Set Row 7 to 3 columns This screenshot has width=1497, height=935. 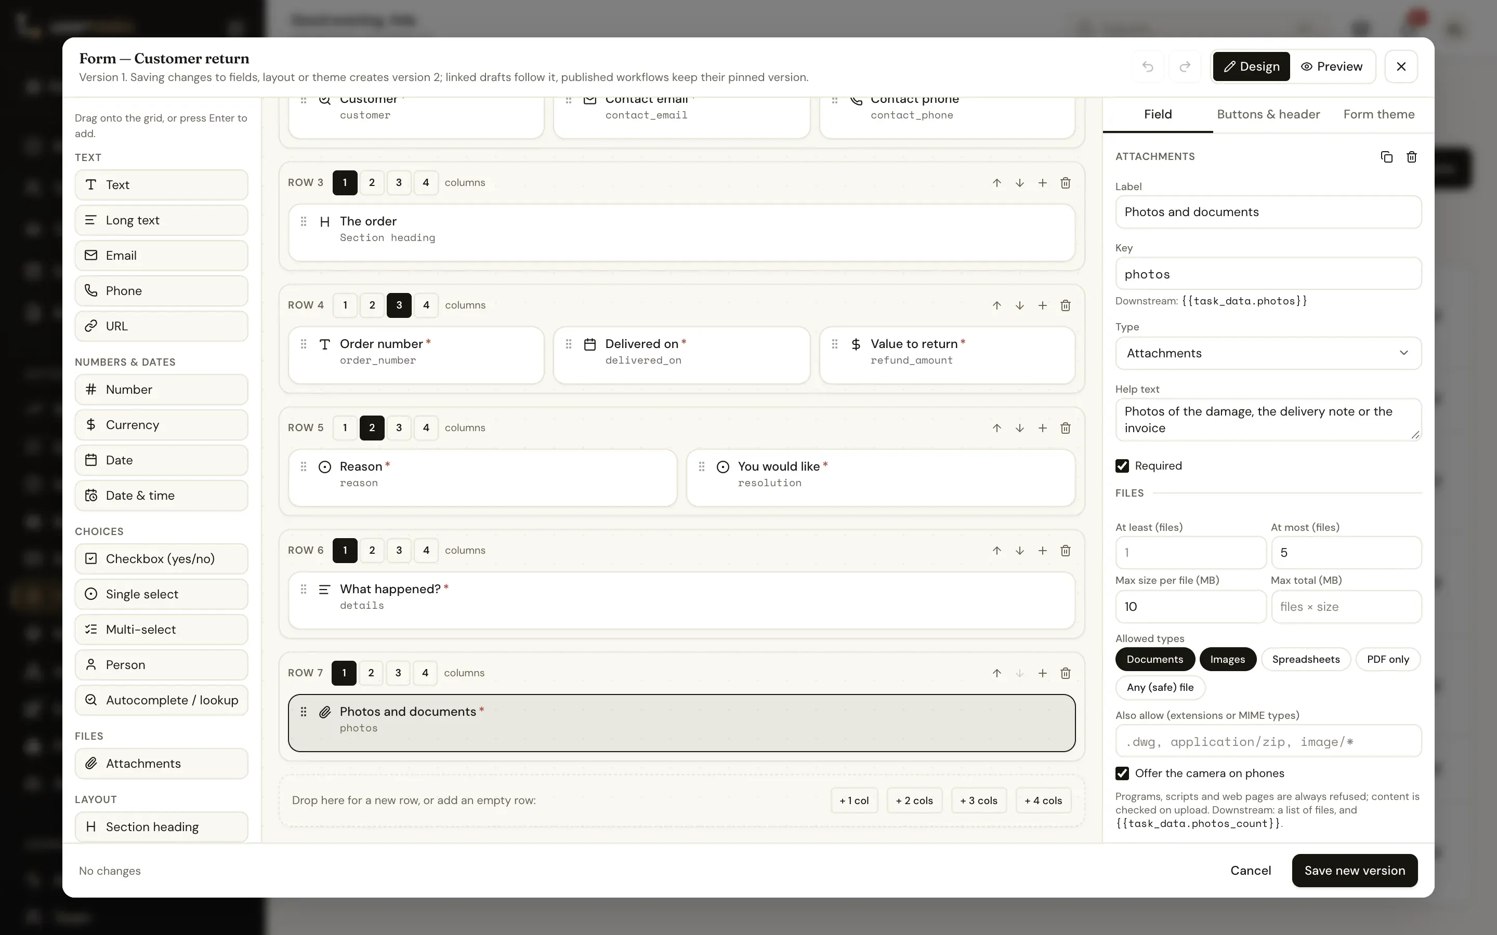[x=398, y=673]
